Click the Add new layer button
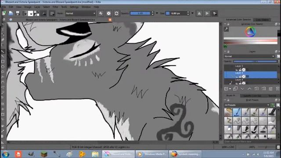The height and width of the screenshot is (158, 281). pyautogui.click(x=226, y=89)
